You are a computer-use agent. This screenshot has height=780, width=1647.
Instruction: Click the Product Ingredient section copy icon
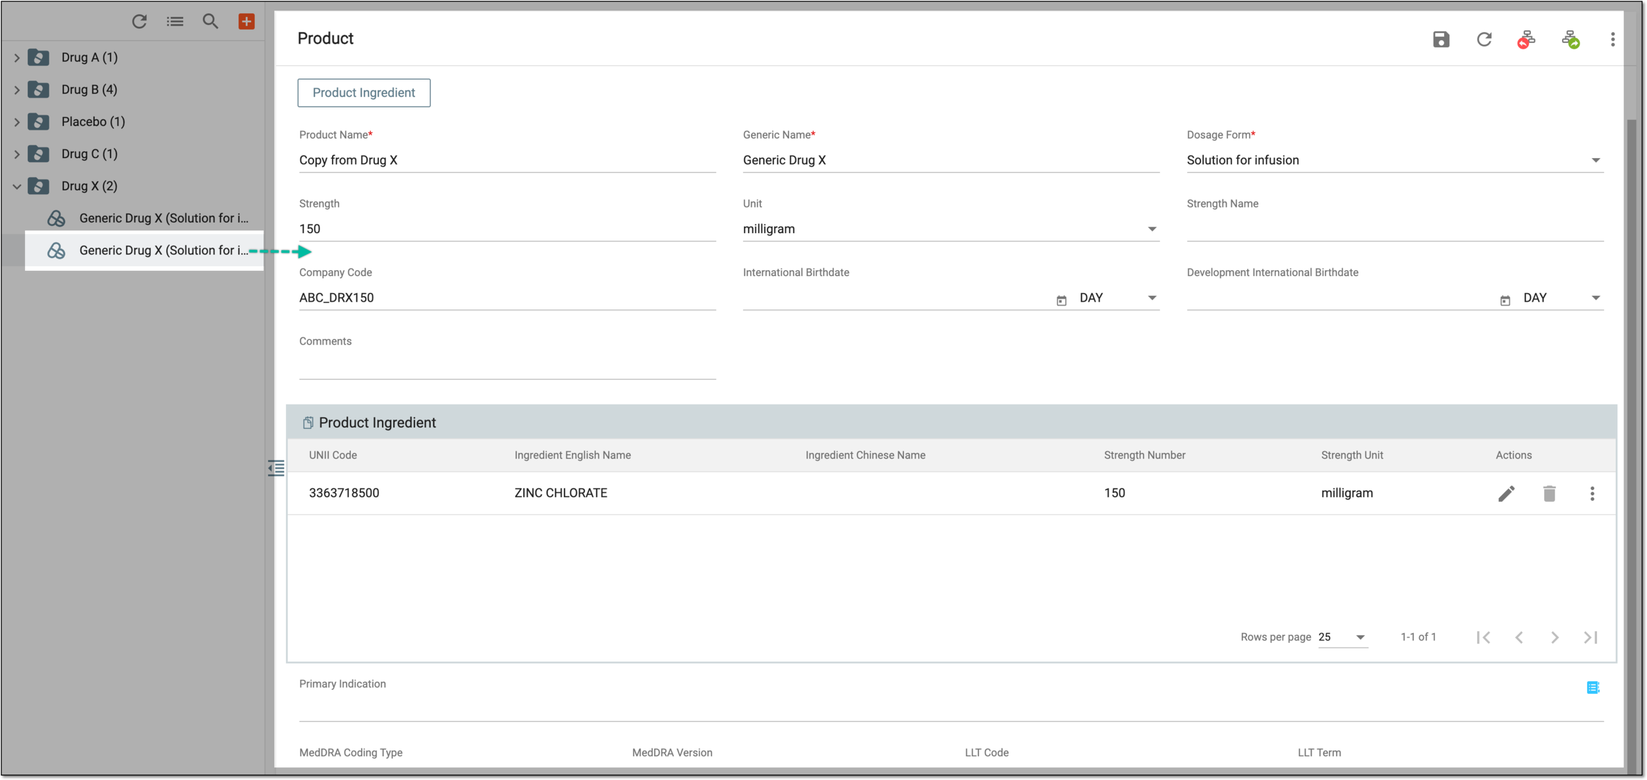pyautogui.click(x=308, y=423)
